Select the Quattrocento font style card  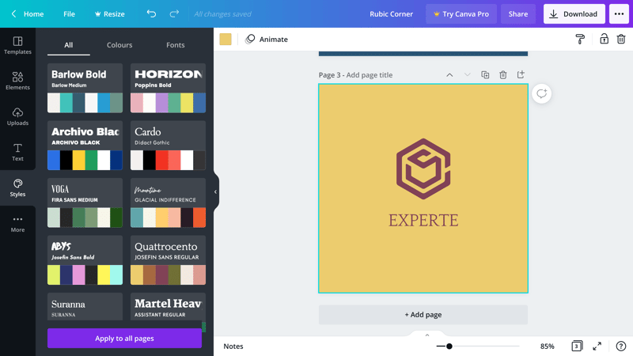(x=168, y=260)
